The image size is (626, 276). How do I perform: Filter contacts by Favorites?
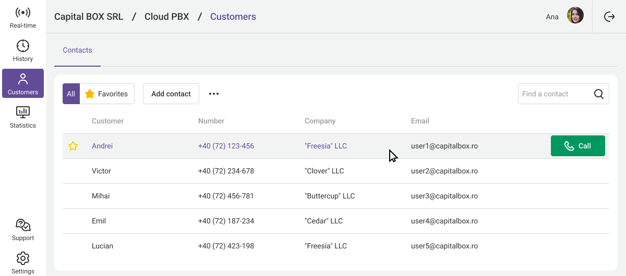pos(107,94)
